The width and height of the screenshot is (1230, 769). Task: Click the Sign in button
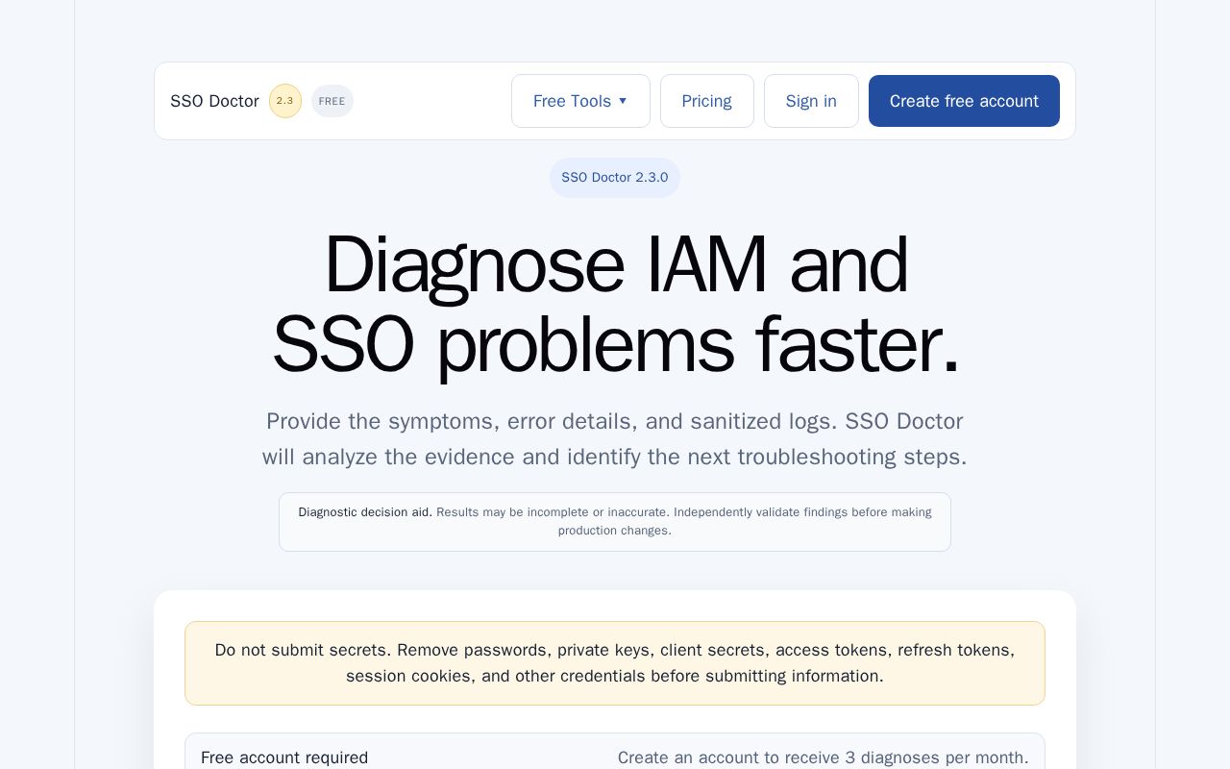pos(811,101)
